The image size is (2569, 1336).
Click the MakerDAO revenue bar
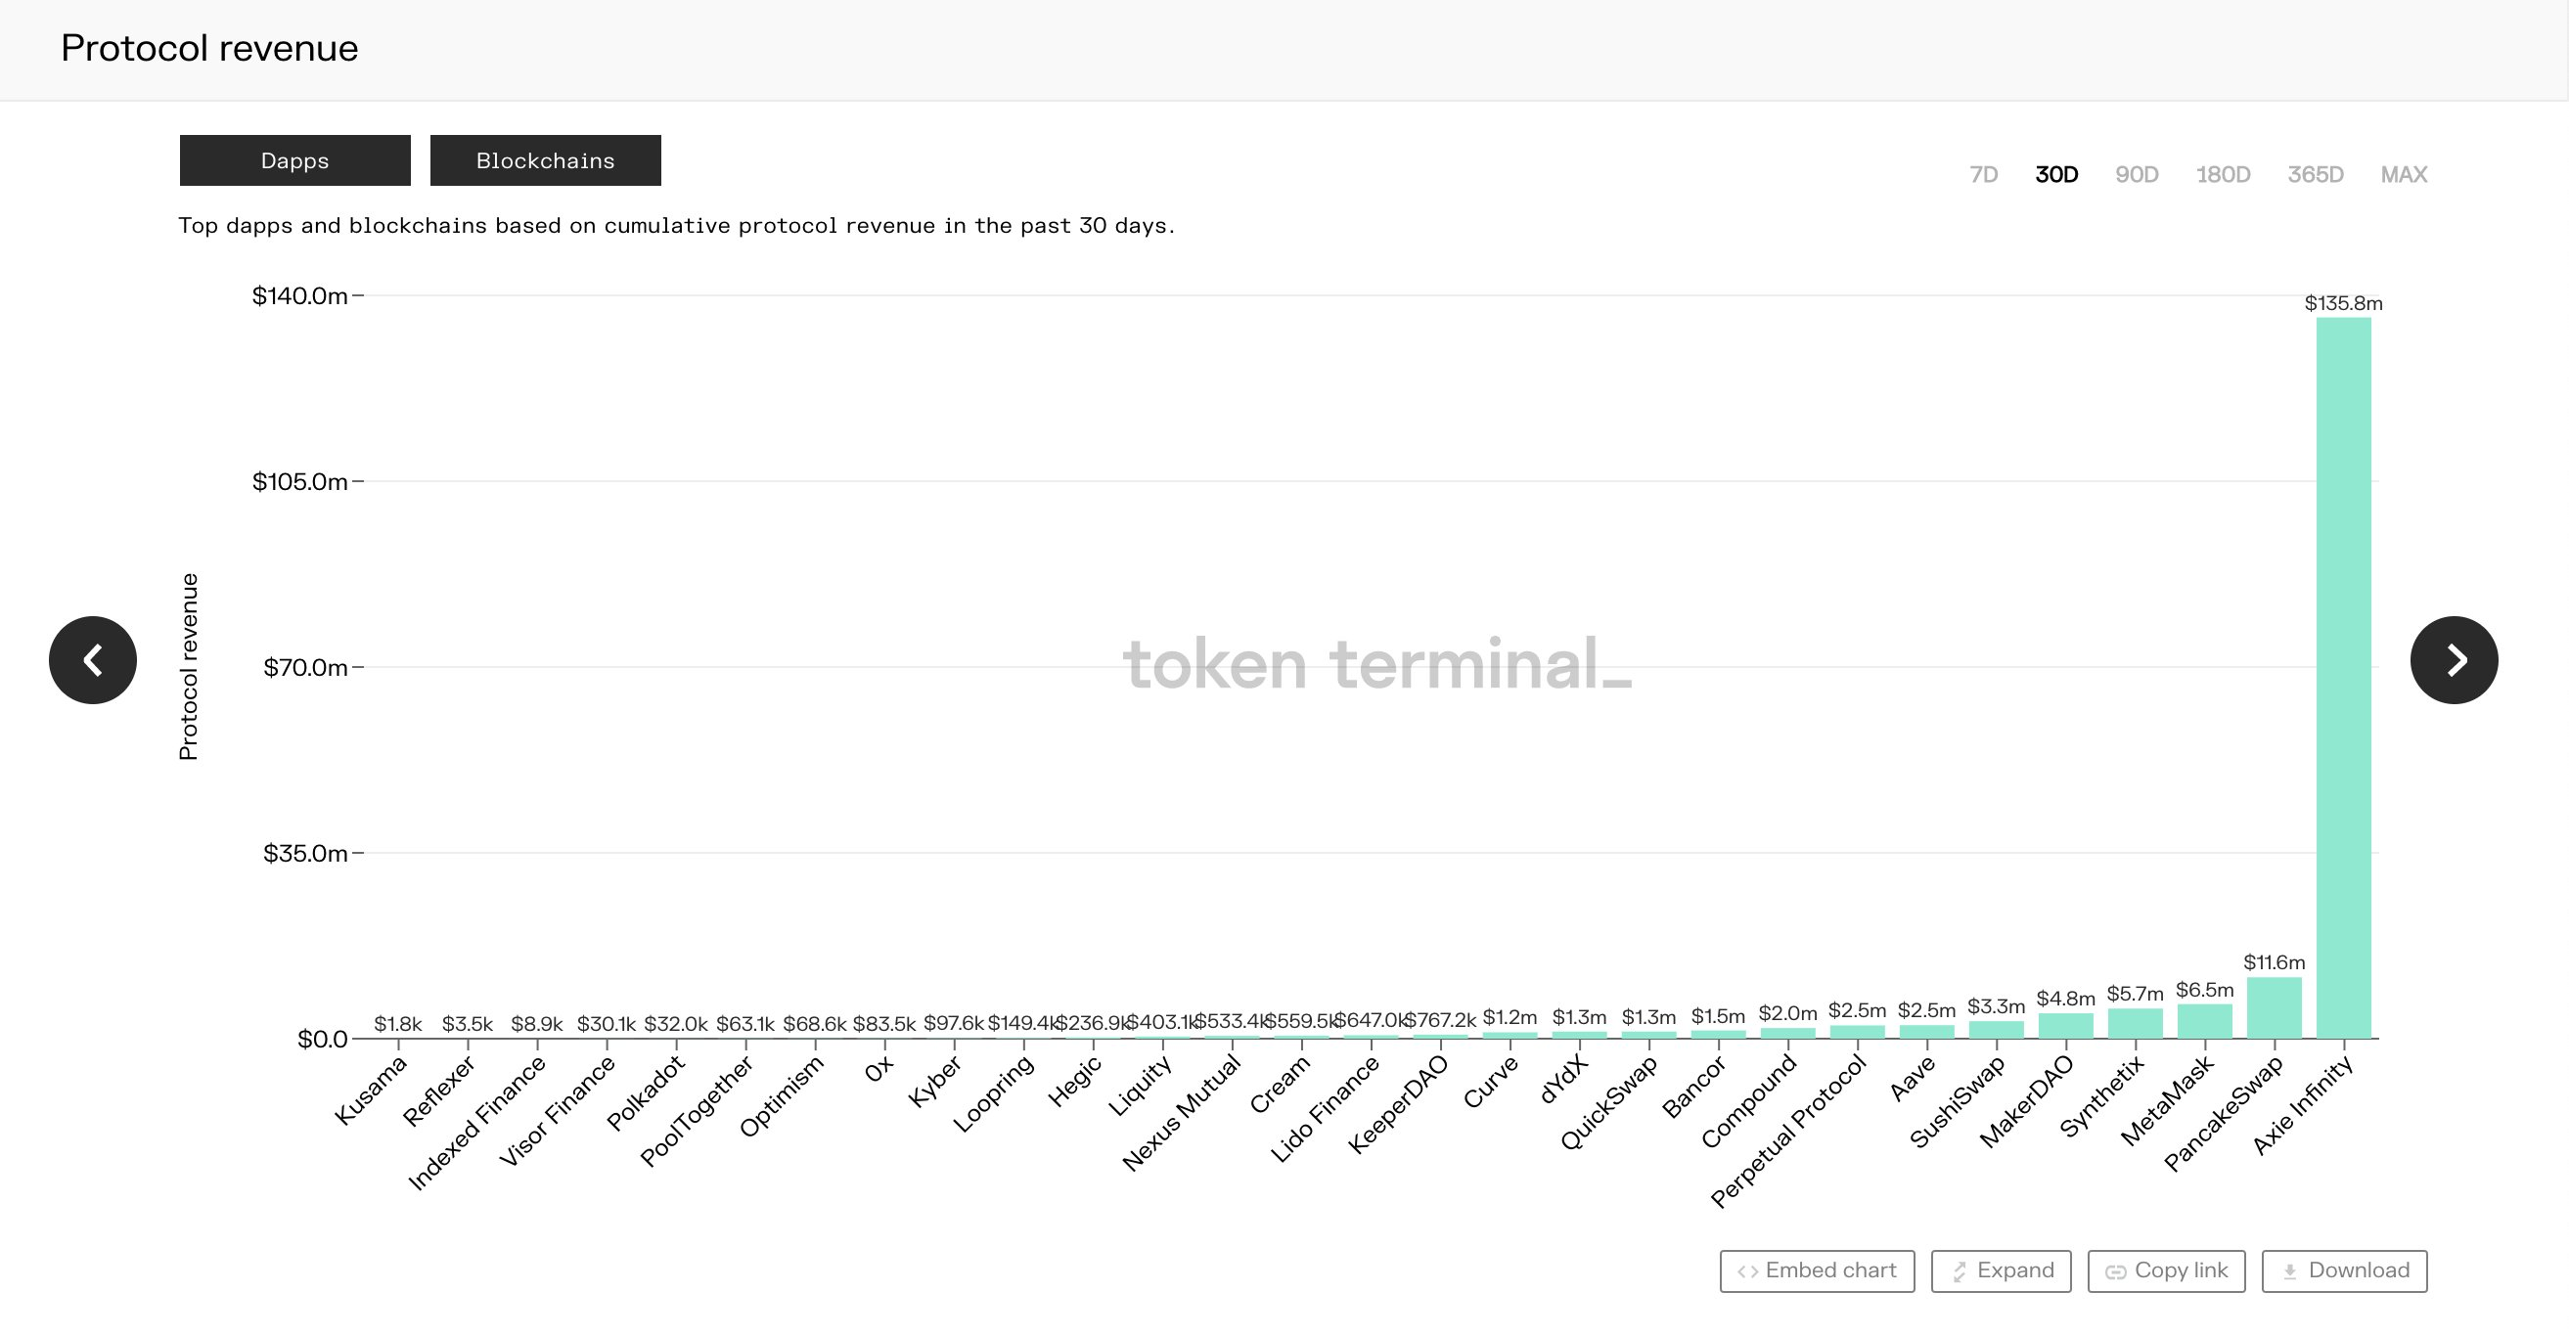click(2066, 1026)
